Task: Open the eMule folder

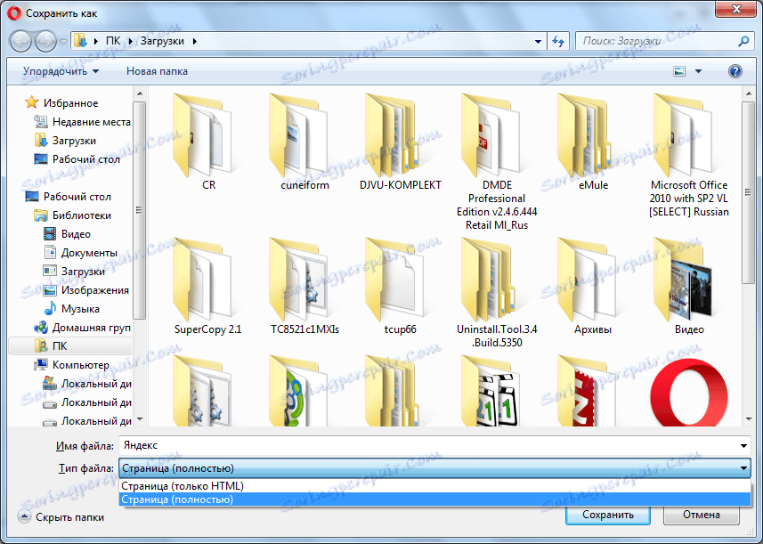Action: [593, 141]
